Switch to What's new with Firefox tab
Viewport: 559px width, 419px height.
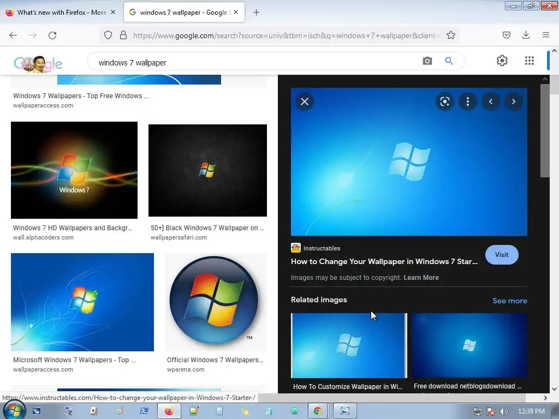coord(61,13)
